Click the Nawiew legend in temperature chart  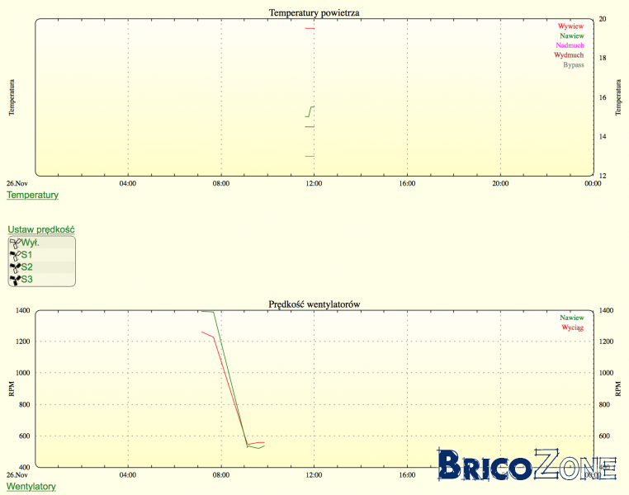pyautogui.click(x=572, y=36)
